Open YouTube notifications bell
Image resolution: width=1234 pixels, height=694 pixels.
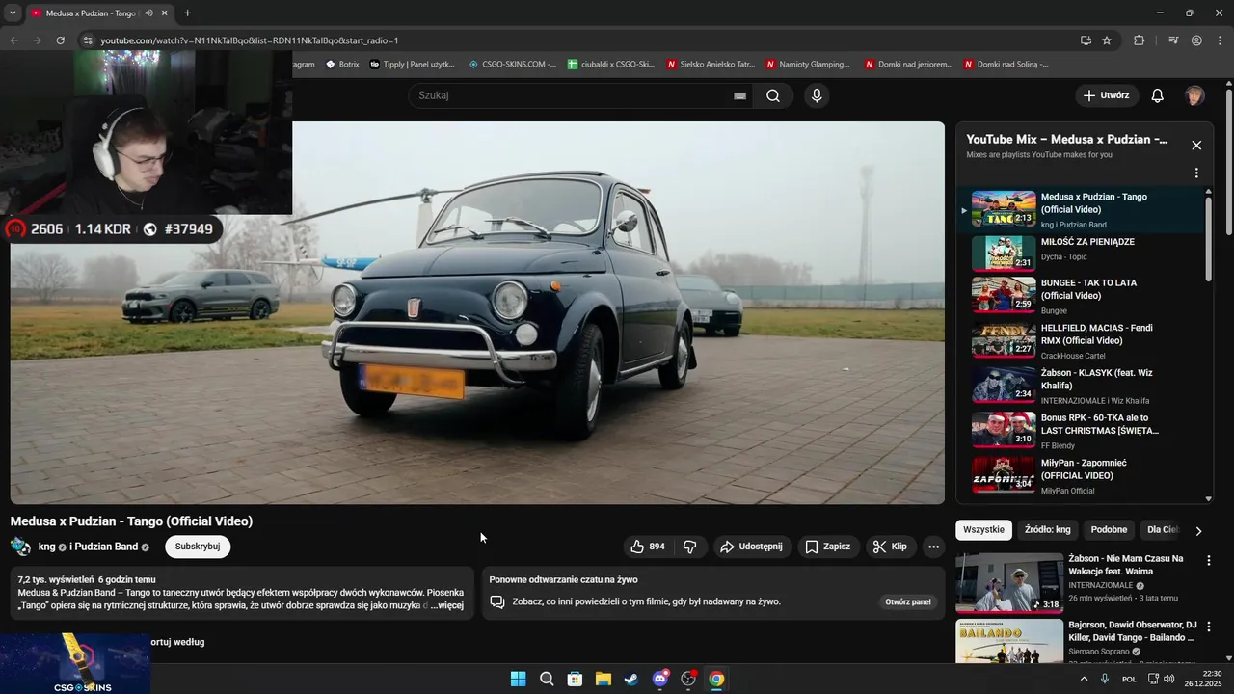point(1158,95)
